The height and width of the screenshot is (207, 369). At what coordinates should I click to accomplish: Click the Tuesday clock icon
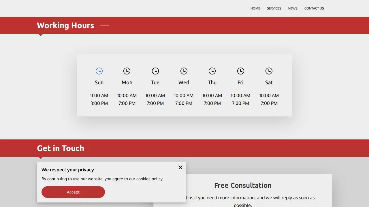[x=155, y=71]
